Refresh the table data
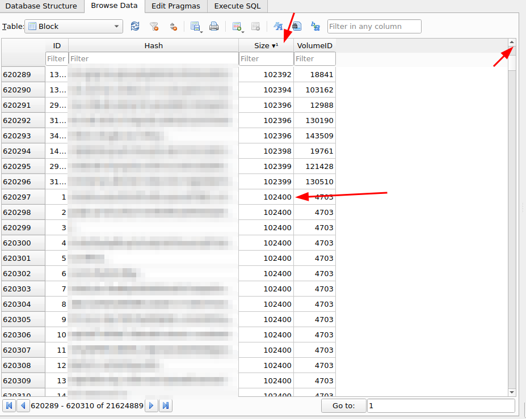Image resolution: width=526 pixels, height=419 pixels. 135,26
